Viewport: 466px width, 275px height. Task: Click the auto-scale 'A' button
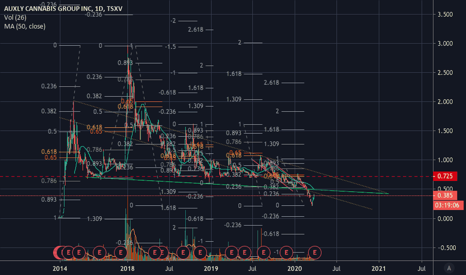pos(449,268)
